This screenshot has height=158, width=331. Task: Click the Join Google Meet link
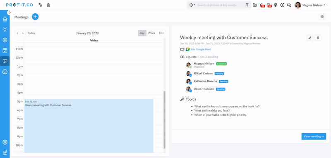pos(201,49)
